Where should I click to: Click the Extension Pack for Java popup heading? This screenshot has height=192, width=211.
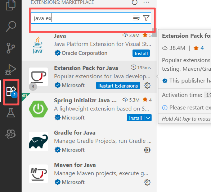click(x=187, y=36)
